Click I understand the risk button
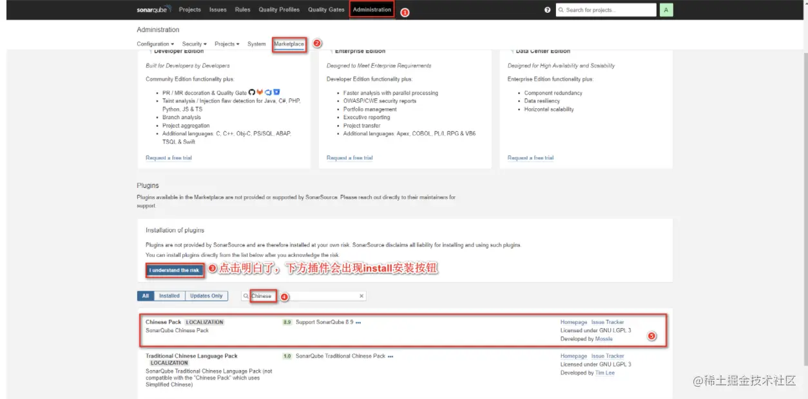This screenshot has height=399, width=808. (x=174, y=270)
